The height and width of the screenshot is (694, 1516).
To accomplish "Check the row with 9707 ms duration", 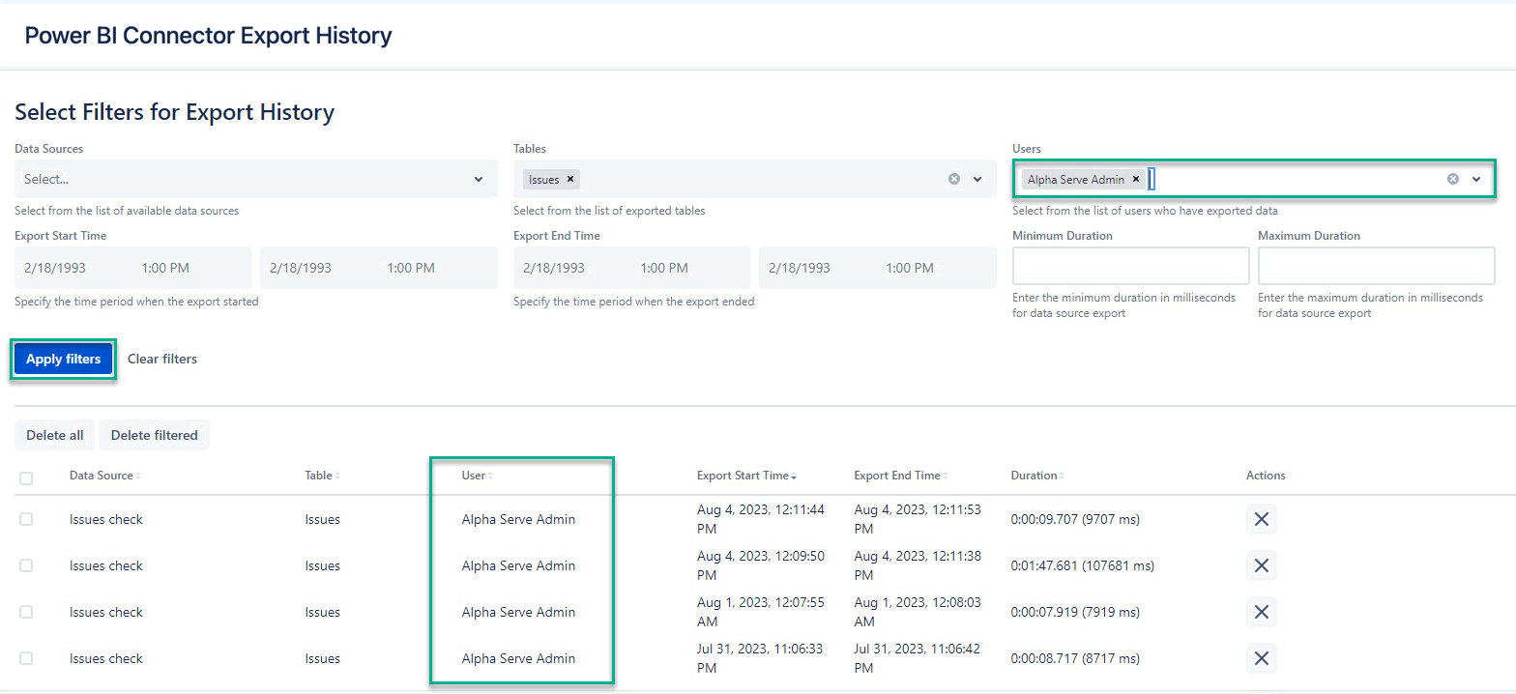I will coord(26,519).
